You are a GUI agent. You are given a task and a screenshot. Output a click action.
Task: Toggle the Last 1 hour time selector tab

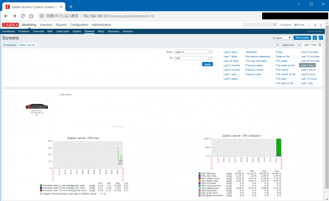pos(312,45)
